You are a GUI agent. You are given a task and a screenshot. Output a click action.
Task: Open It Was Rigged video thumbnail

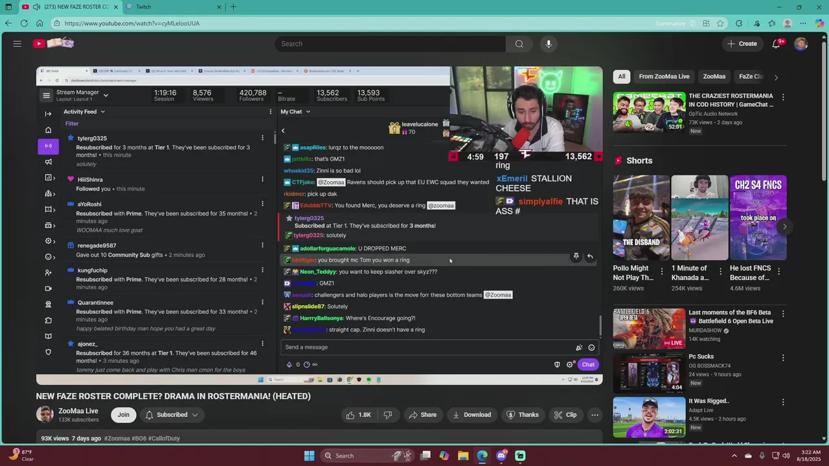[649, 417]
